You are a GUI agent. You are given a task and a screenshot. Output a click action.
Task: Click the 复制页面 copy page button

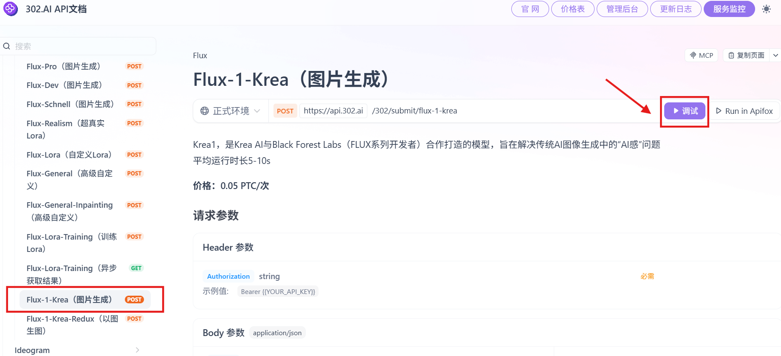(746, 55)
